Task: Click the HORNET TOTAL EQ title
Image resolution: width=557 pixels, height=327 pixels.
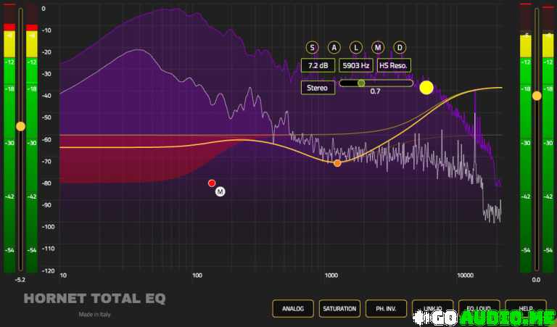Action: (95, 298)
